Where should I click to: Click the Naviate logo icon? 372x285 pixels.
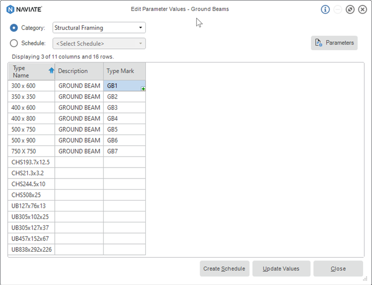pyautogui.click(x=11, y=9)
